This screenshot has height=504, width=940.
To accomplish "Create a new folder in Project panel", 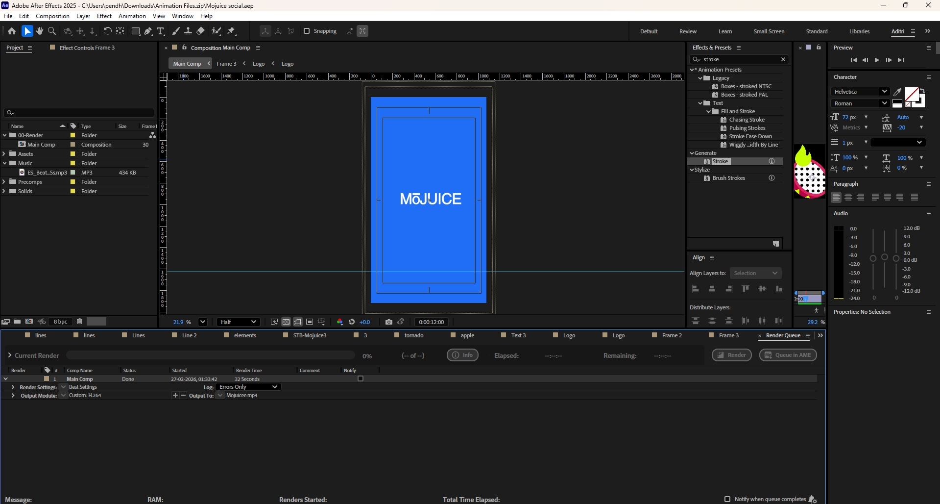I will point(17,322).
